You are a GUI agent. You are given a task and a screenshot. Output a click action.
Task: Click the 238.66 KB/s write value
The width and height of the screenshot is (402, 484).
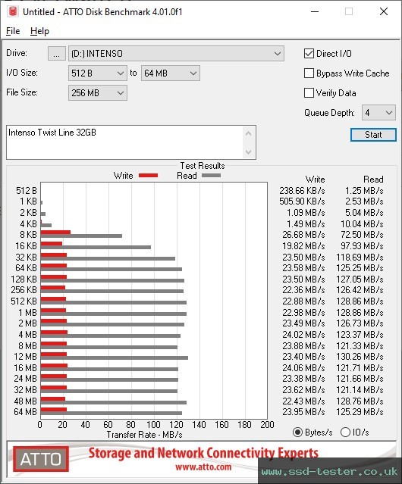[302, 191]
